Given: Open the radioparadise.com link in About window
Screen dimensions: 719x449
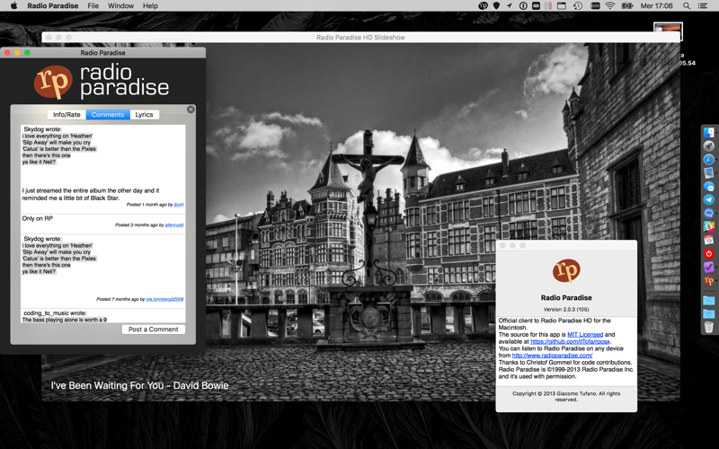Looking at the screenshot, I should 552,355.
